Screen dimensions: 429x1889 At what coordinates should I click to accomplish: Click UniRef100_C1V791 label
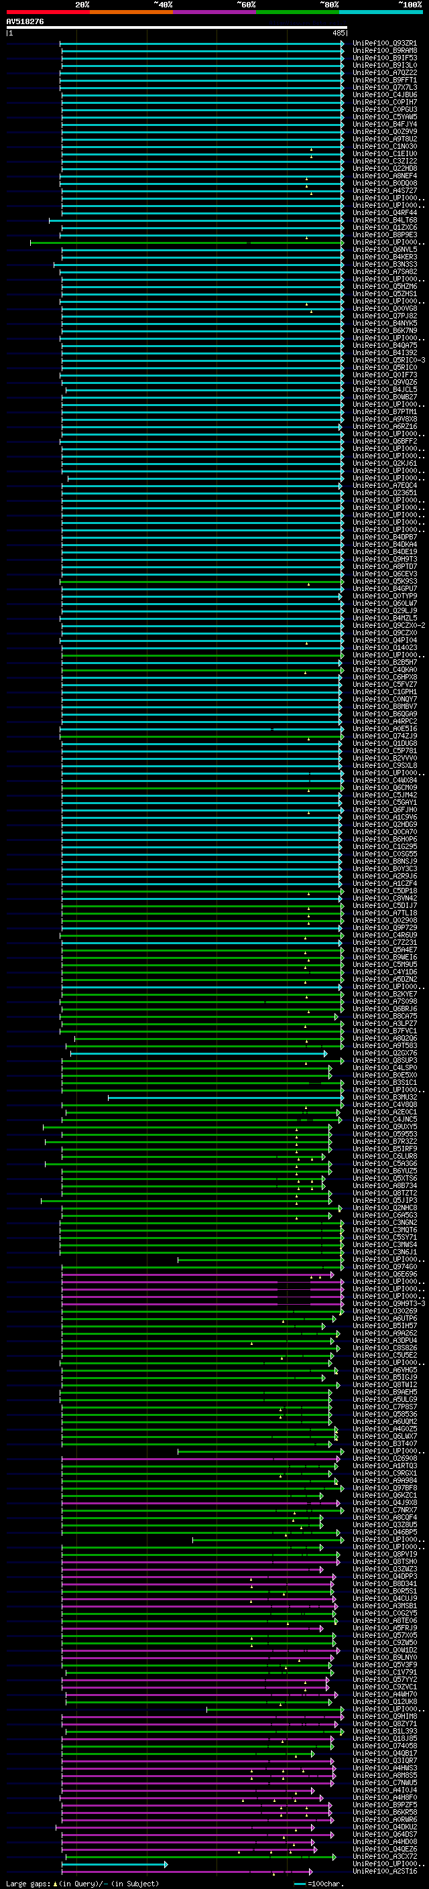coord(384,1673)
